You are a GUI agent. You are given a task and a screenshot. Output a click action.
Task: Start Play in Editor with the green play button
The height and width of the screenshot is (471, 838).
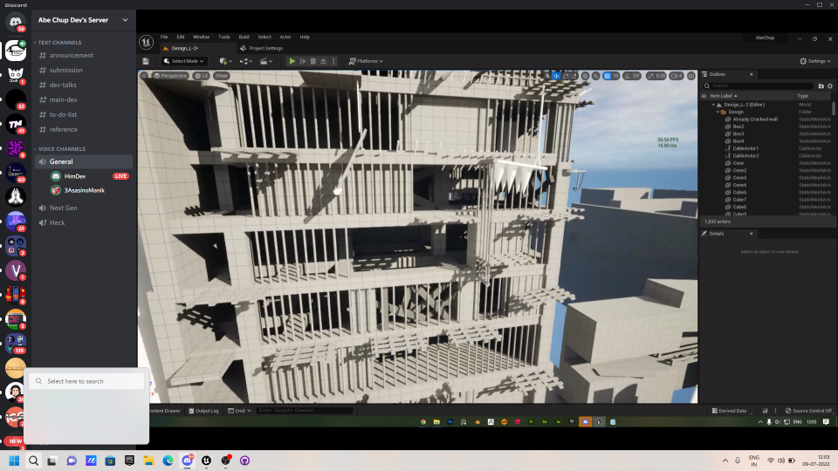[x=292, y=61]
